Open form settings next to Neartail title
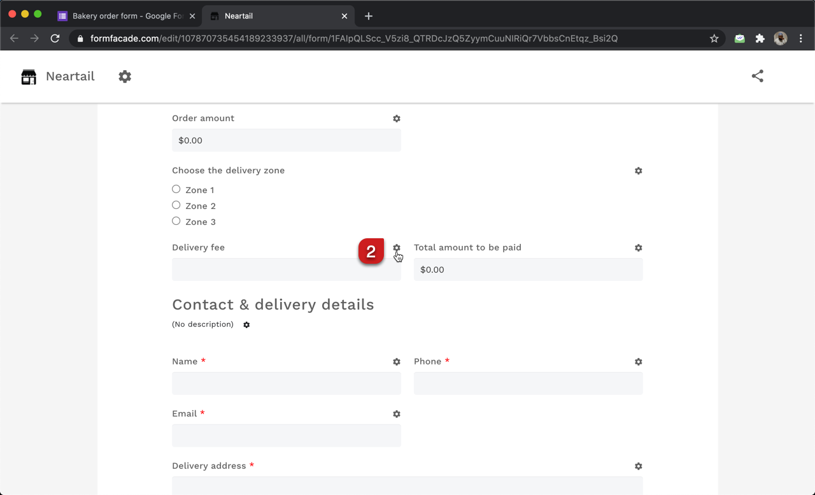The width and height of the screenshot is (815, 495). coord(125,76)
